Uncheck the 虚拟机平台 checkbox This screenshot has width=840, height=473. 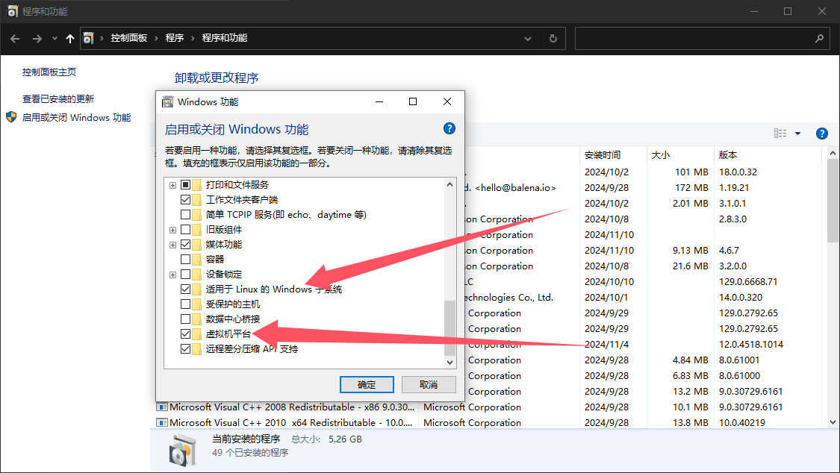(186, 334)
